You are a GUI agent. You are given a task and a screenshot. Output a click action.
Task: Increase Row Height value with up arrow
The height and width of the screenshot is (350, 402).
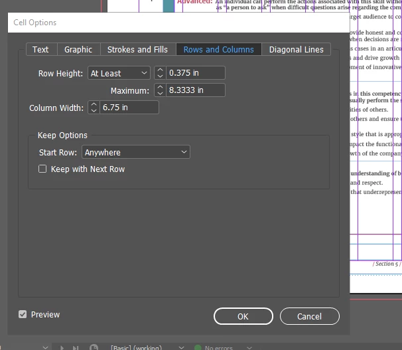click(160, 70)
